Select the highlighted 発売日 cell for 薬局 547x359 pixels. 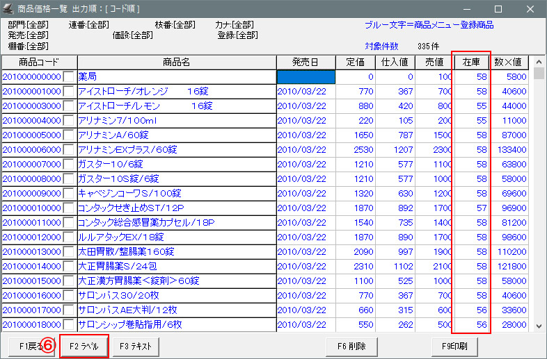click(306, 76)
